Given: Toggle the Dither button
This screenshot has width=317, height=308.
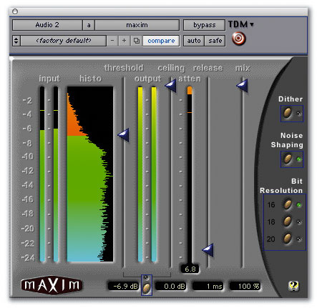Looking at the screenshot, I should point(288,113).
